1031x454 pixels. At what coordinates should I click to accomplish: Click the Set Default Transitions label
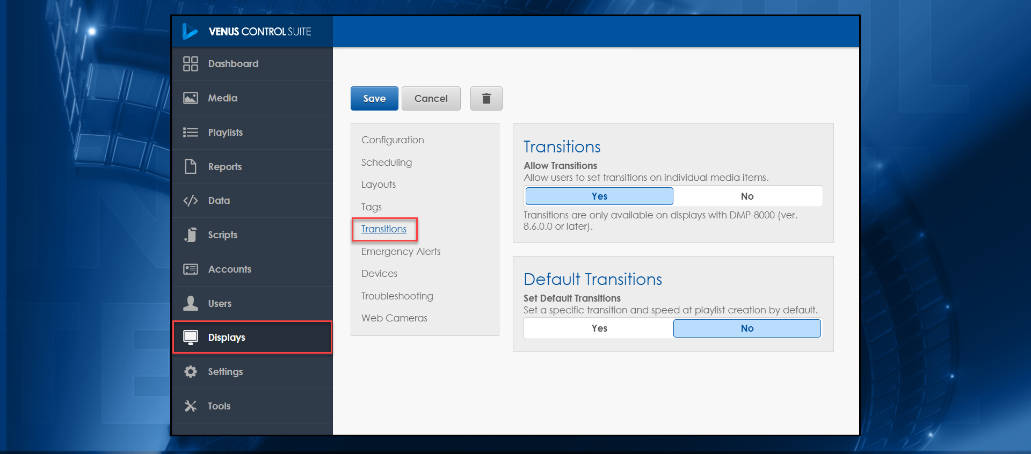click(572, 298)
